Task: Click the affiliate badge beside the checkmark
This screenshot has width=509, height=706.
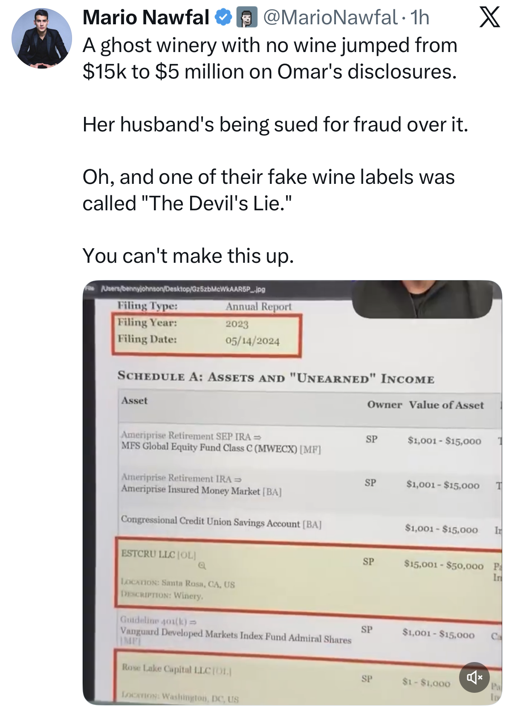Action: pos(247,17)
